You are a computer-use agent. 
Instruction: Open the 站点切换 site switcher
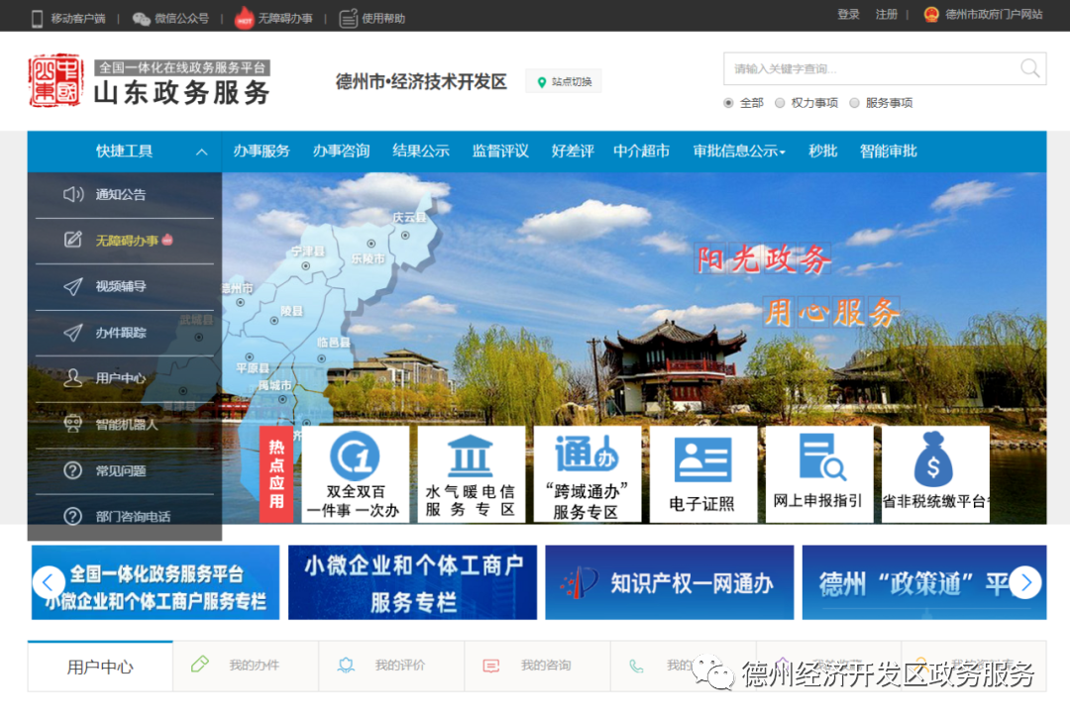tap(564, 82)
